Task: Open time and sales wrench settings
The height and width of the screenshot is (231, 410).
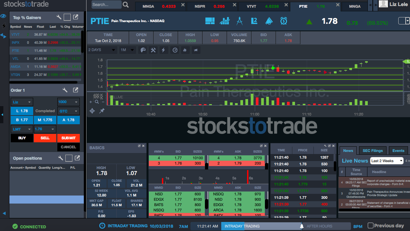Action: pyautogui.click(x=325, y=146)
